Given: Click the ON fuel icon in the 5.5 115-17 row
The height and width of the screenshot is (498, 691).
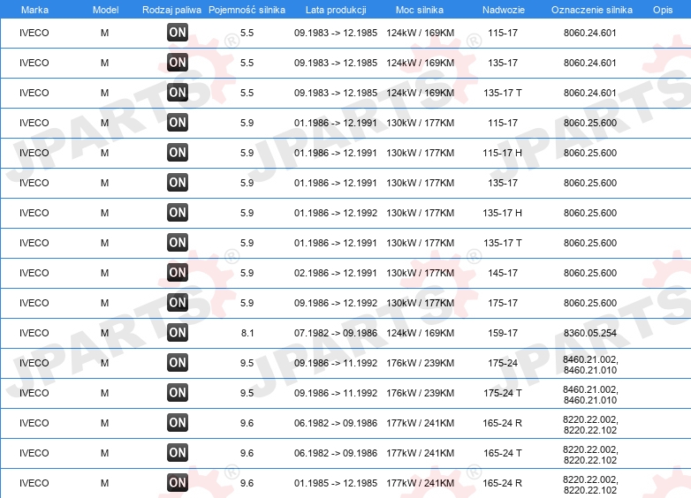Looking at the screenshot, I should [178, 32].
